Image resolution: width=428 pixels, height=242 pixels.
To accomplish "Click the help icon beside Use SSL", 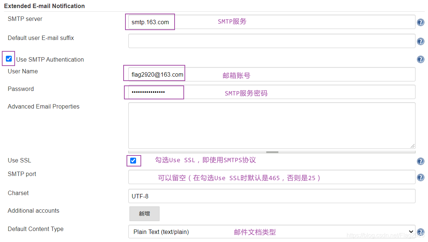I will click(420, 161).
